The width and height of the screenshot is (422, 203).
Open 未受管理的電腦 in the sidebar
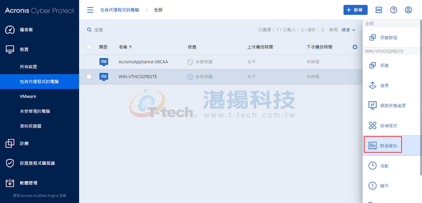tap(35, 111)
